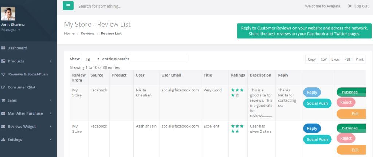Go to Home breadcrumb link
373x157 pixels.
coord(69,33)
